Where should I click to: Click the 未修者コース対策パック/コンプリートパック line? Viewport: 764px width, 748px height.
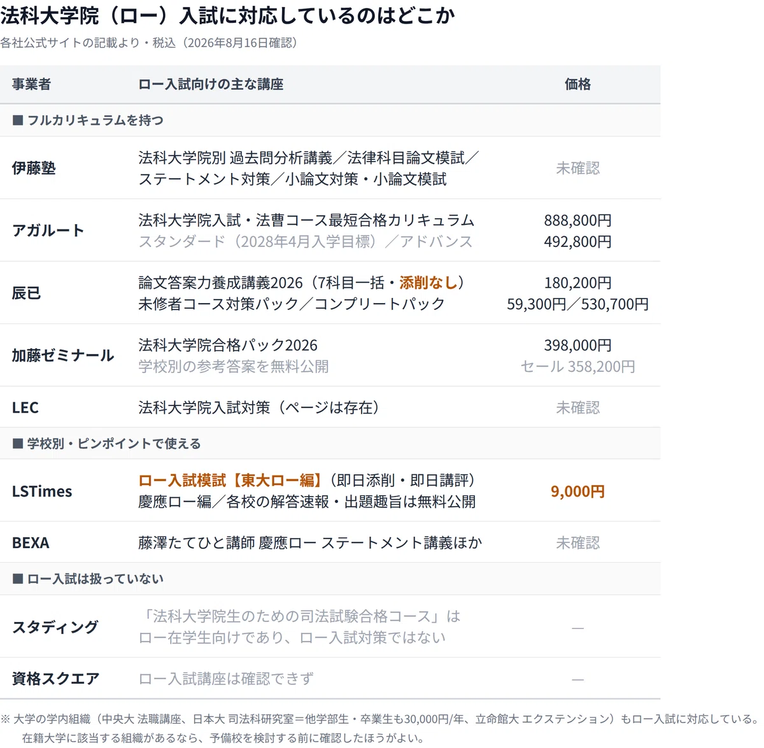tap(292, 304)
